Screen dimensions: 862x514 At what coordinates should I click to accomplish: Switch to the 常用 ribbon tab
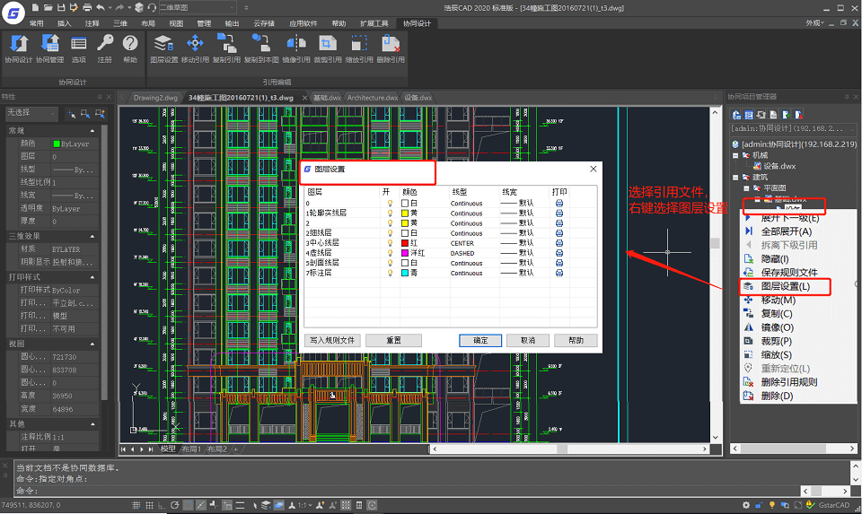pos(36,23)
